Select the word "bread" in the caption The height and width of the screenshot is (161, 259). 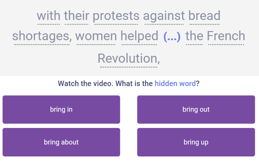pos(204,16)
